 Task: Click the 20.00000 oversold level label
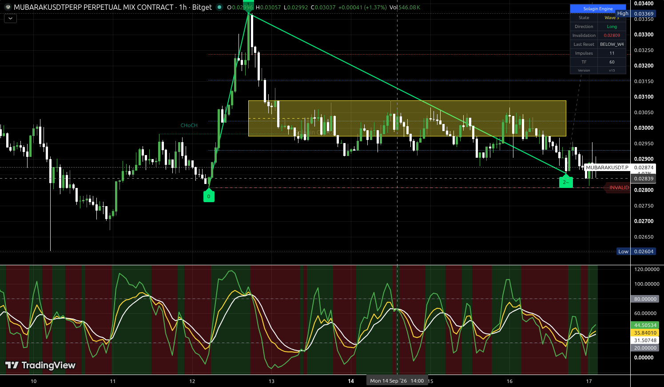click(x=645, y=348)
